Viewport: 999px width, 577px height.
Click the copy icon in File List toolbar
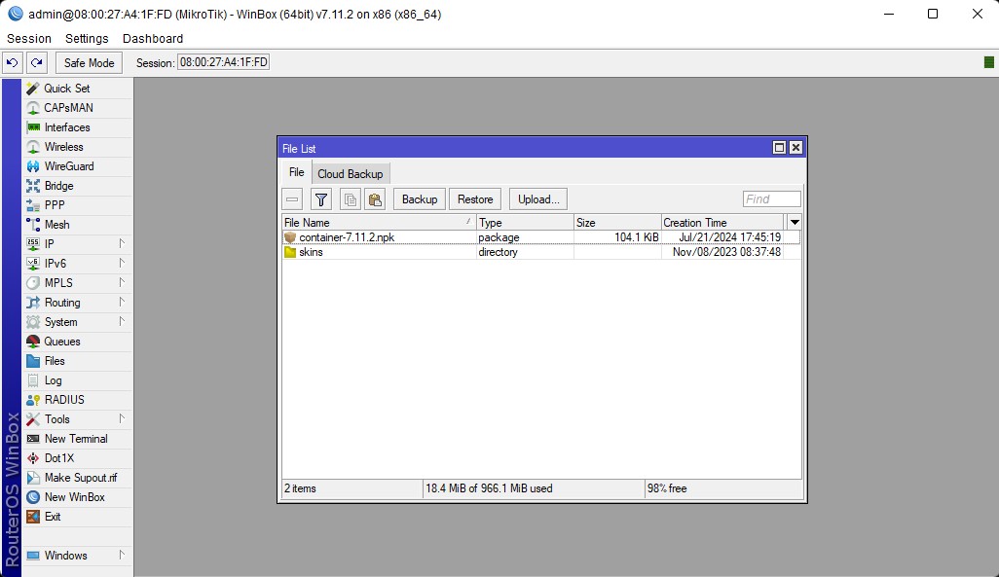(x=350, y=199)
